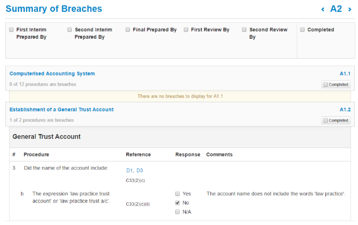Mark section A1.1 as Completed
Viewport: 358px width, 225px height.
pyautogui.click(x=326, y=85)
